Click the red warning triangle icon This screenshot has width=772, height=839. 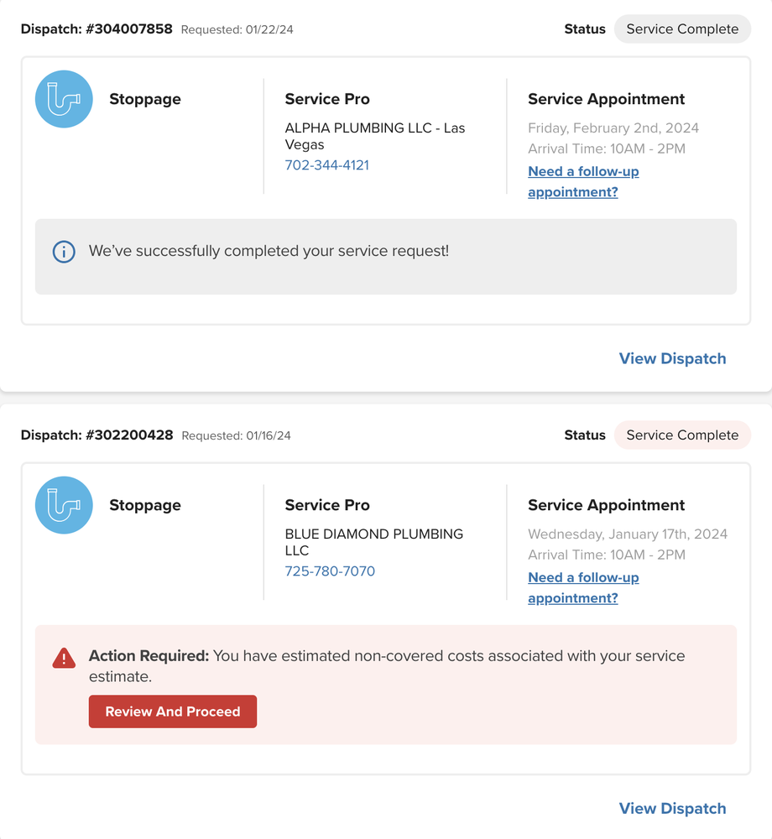(64, 658)
